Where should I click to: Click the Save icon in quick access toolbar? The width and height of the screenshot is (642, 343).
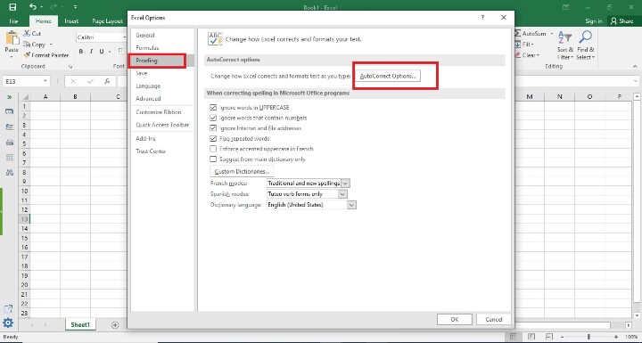[x=12, y=7]
